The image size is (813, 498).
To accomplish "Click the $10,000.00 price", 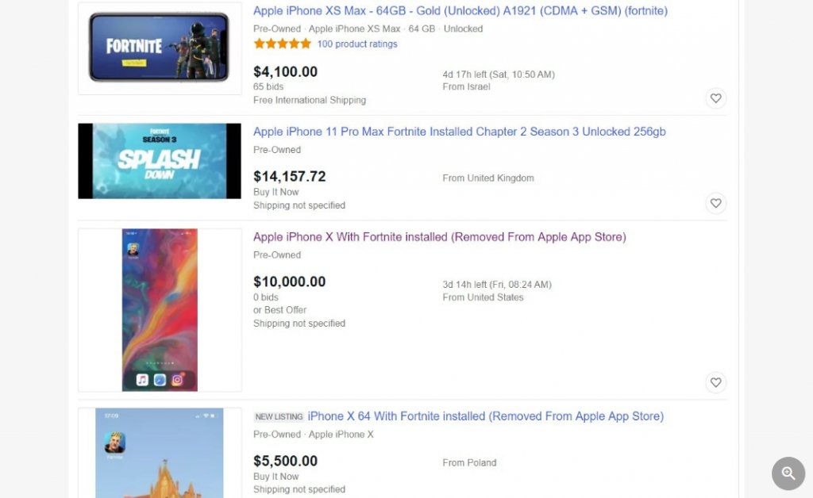I will pos(289,282).
